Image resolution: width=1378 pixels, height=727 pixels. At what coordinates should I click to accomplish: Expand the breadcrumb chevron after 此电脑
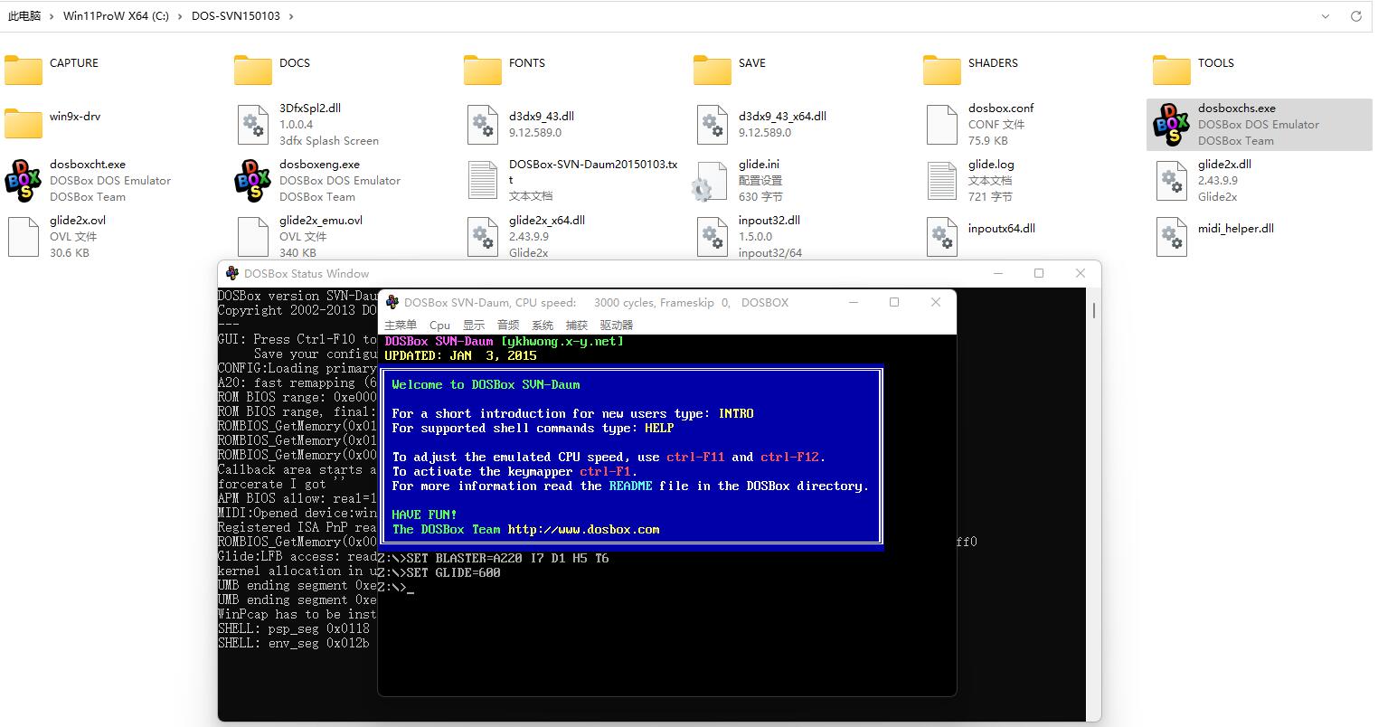(50, 15)
